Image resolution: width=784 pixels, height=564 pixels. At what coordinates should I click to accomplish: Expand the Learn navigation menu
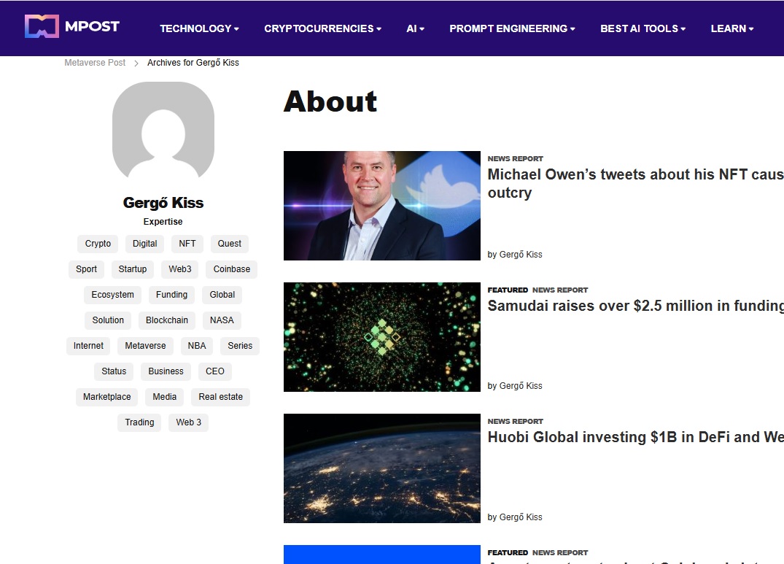(731, 28)
